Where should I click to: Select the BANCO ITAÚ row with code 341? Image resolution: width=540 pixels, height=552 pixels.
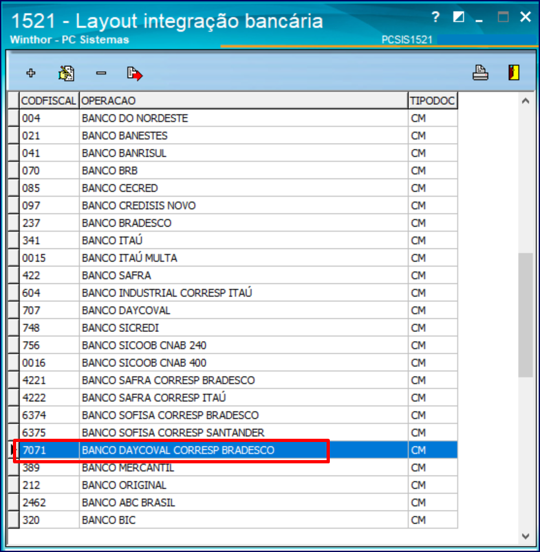pyautogui.click(x=233, y=241)
